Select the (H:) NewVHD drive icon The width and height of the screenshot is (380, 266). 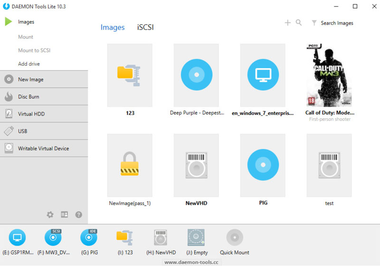click(161, 237)
